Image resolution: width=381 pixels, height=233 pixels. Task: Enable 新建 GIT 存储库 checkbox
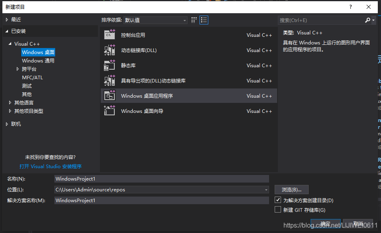[x=278, y=209]
